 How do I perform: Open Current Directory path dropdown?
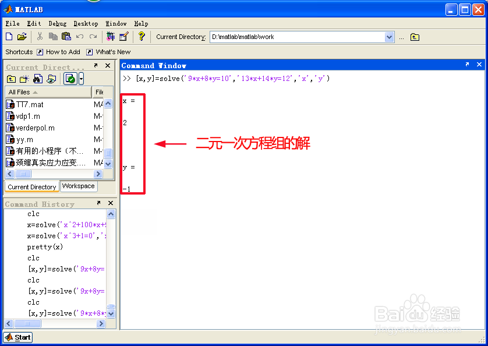click(389, 37)
